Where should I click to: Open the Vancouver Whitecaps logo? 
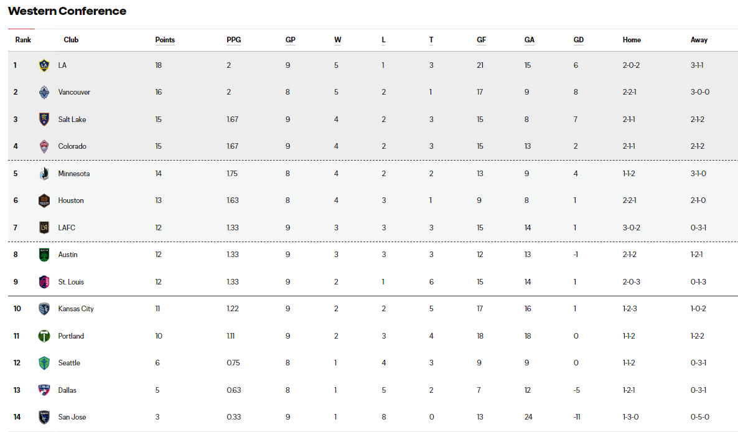(x=44, y=92)
